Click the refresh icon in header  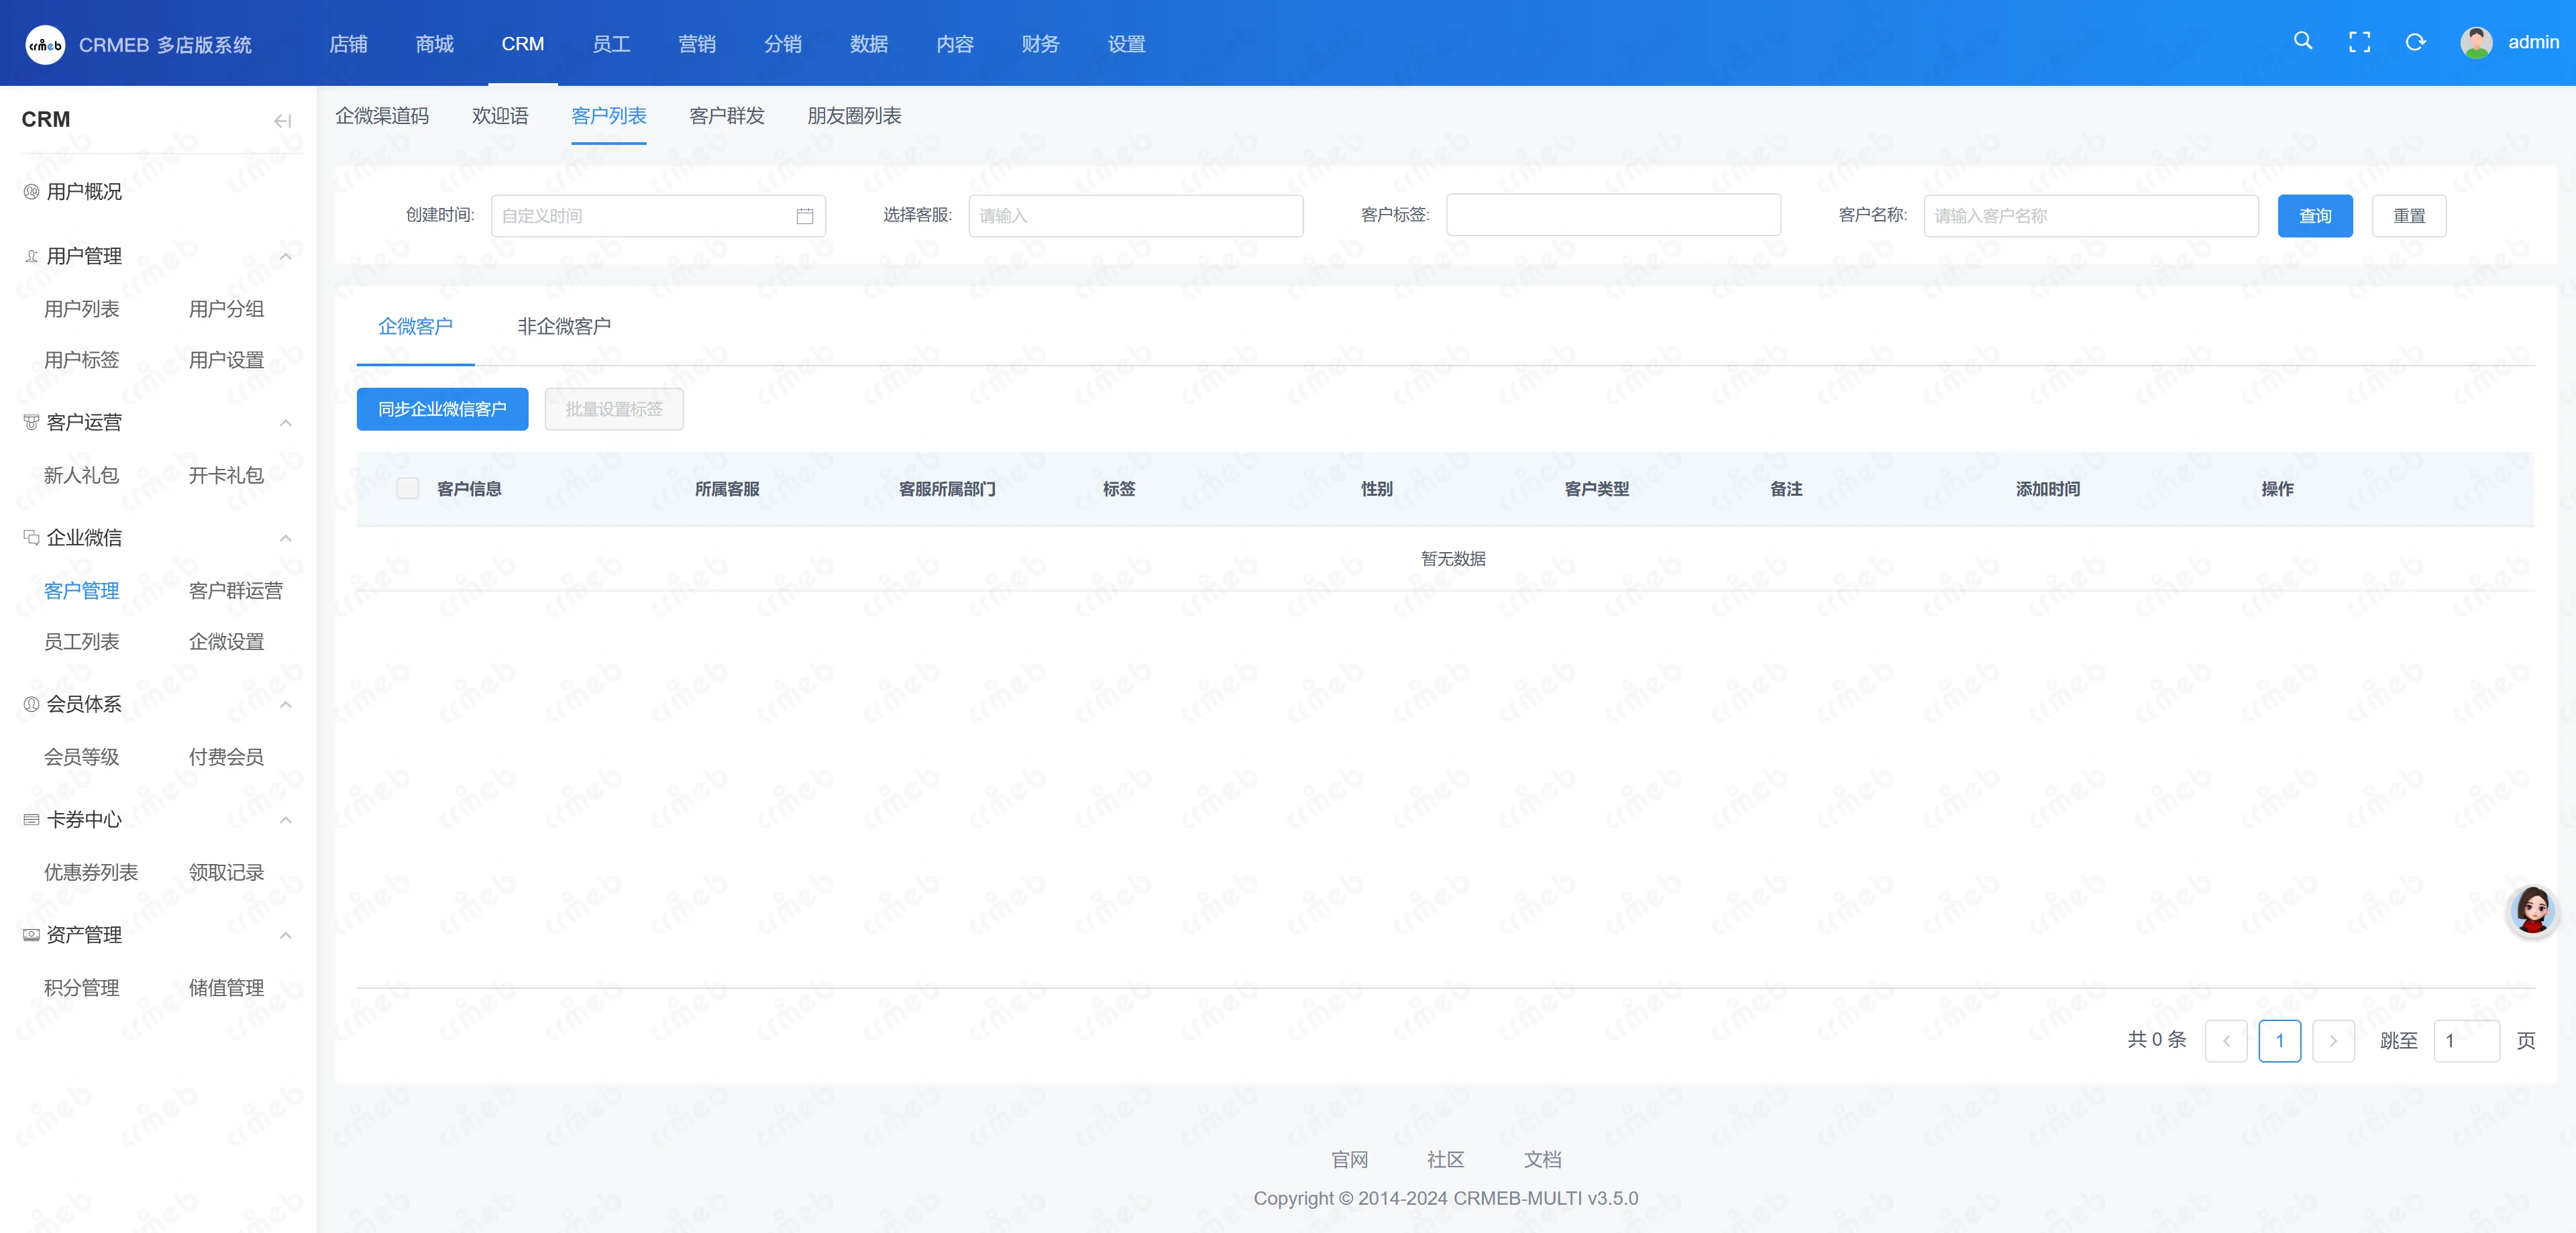[2415, 42]
